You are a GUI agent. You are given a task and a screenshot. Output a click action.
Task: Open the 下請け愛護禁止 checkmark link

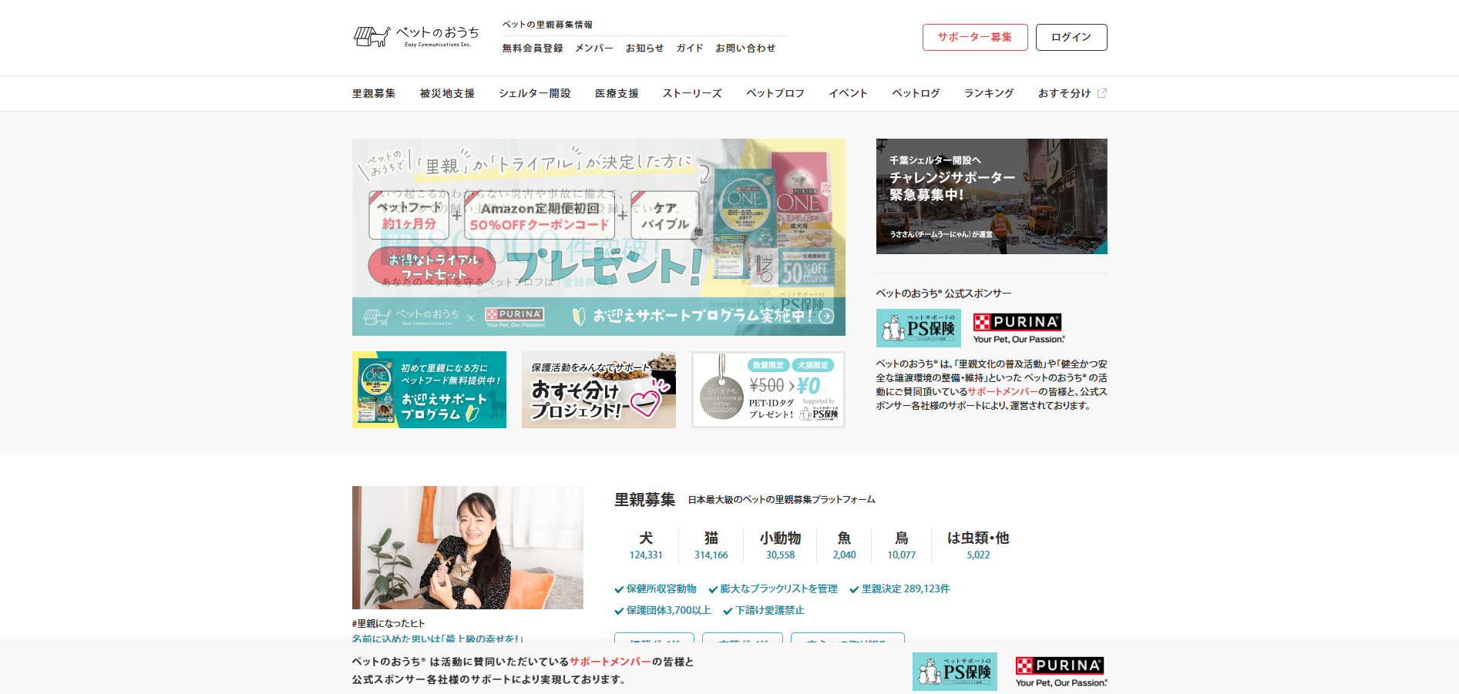[769, 611]
